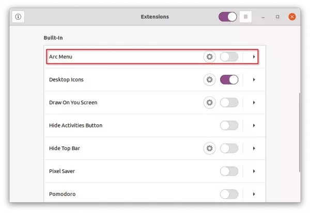This screenshot has height=213, width=310.
Task: Disable the Desktop Icons extension
Action: (x=229, y=79)
